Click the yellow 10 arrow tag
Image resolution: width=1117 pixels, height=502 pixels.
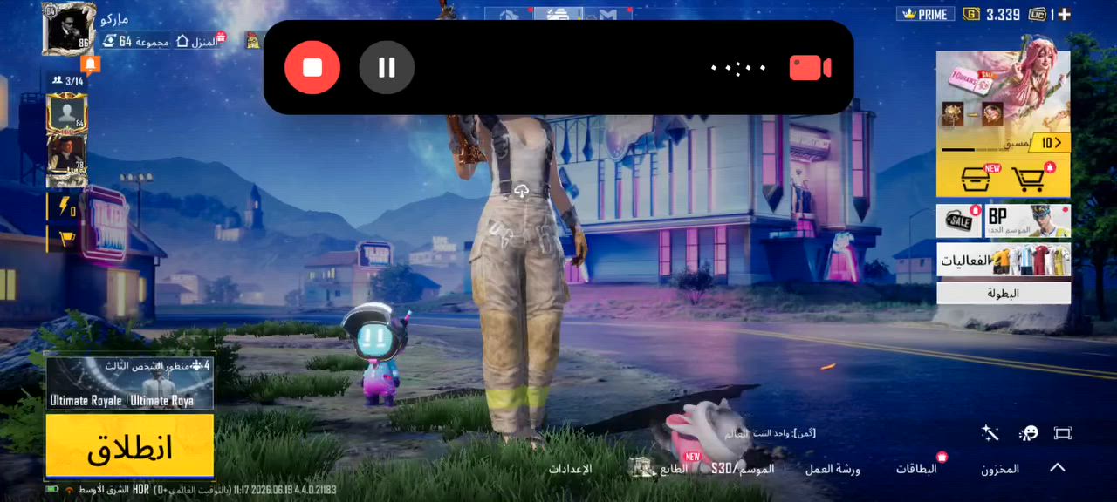pos(1051,143)
